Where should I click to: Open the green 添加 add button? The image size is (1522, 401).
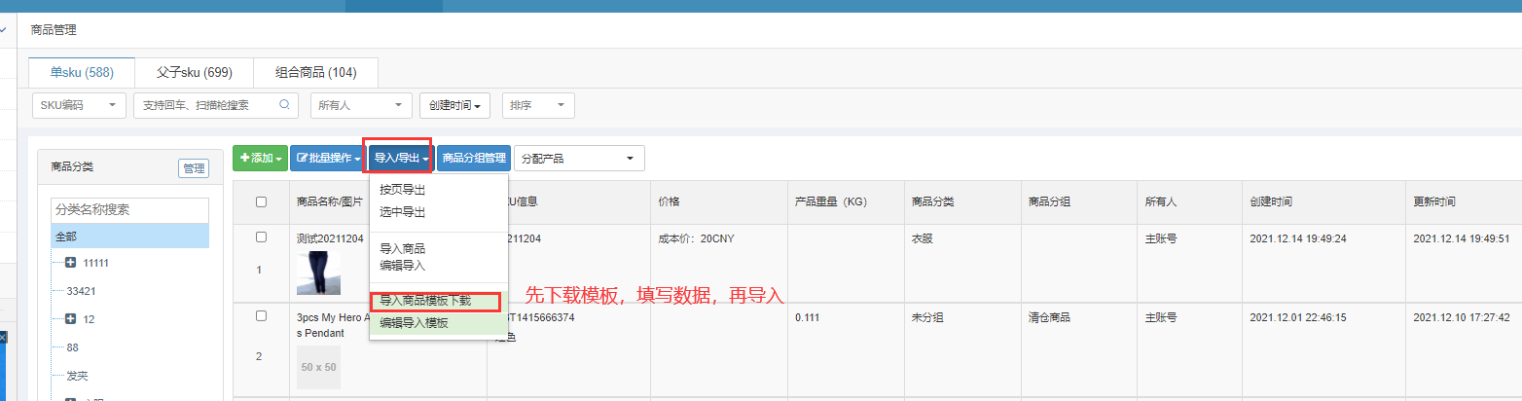260,158
